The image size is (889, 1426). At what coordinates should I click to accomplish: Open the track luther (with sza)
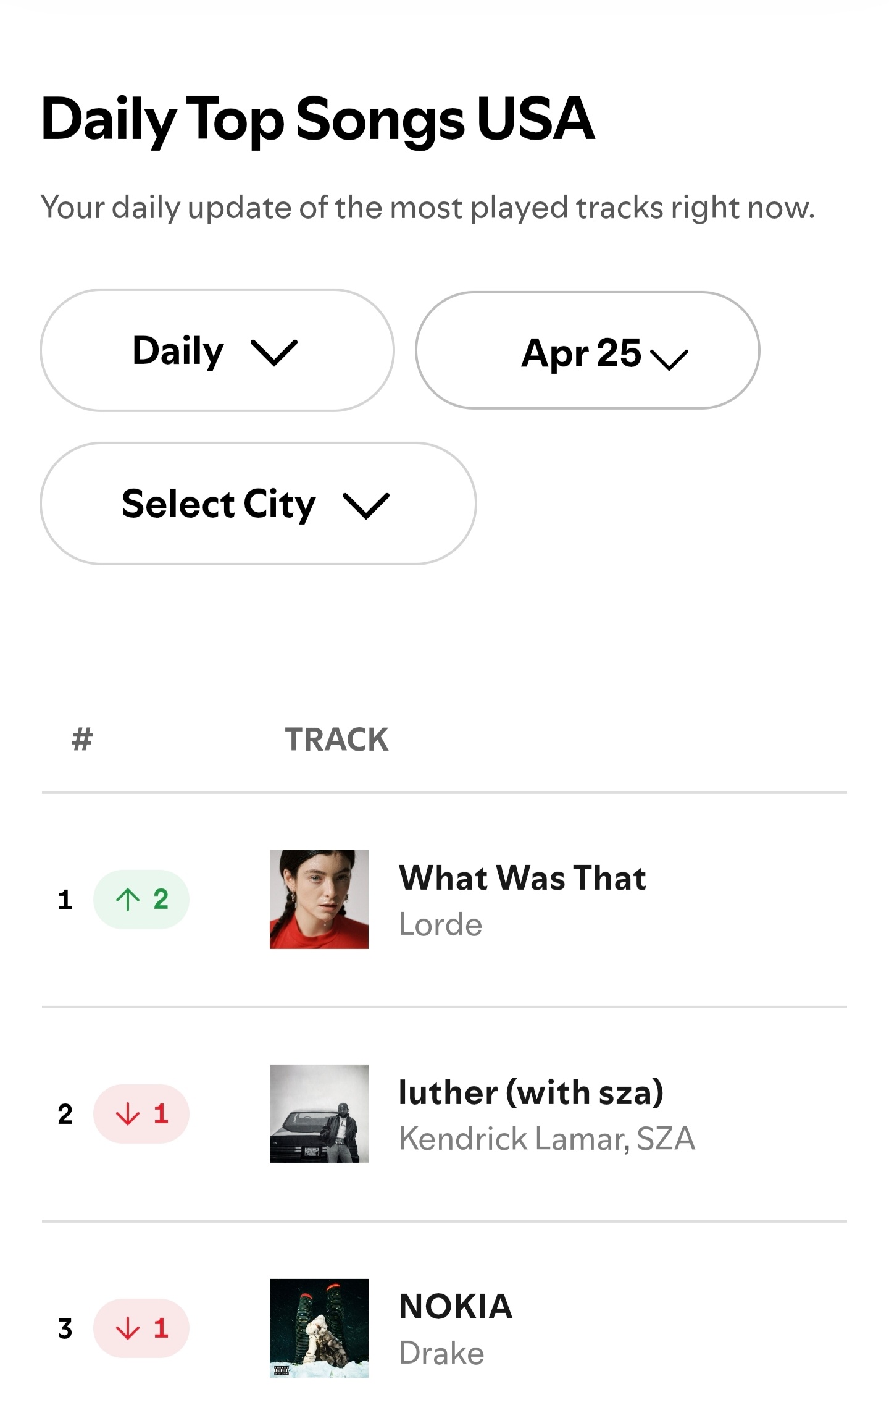coord(531,1092)
